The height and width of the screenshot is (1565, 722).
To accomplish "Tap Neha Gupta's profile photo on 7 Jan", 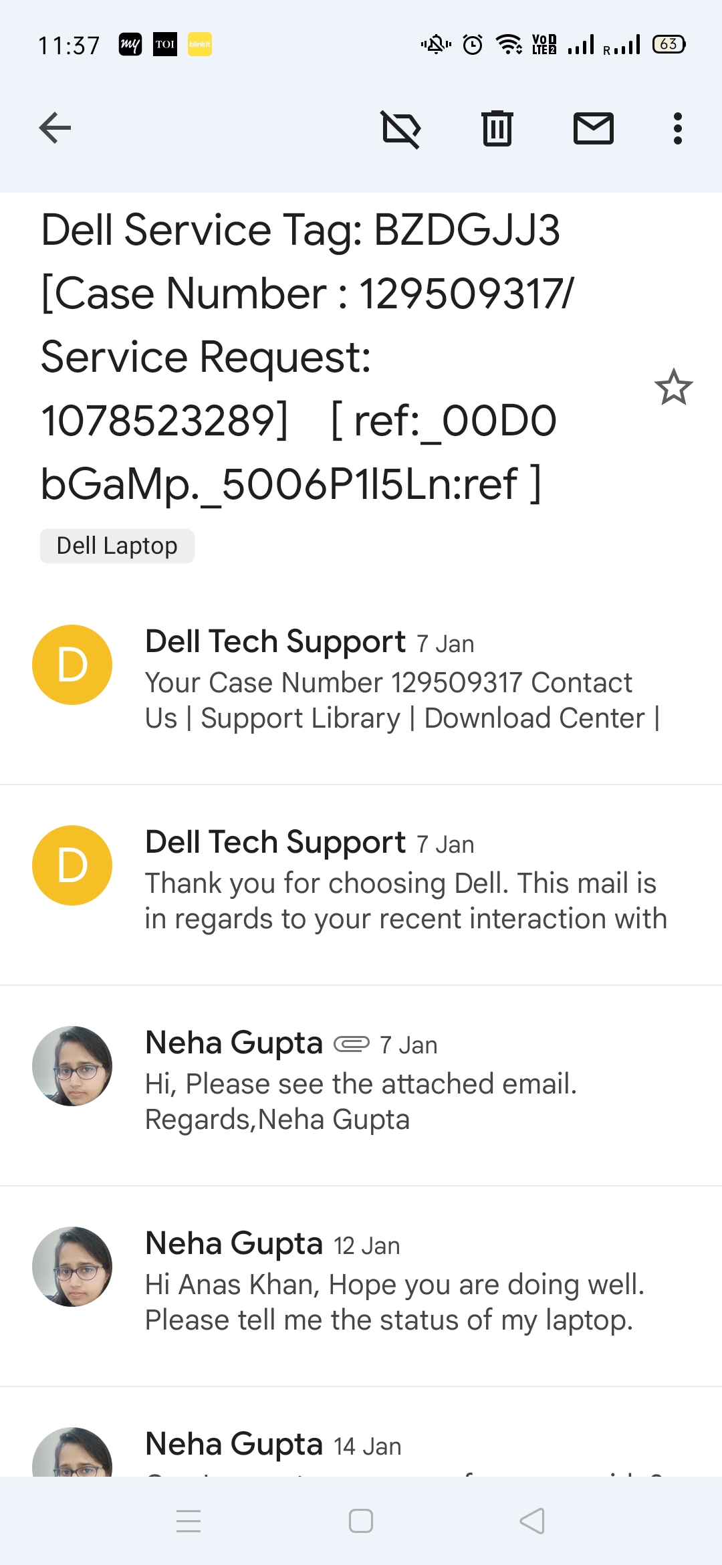I will tap(72, 1066).
